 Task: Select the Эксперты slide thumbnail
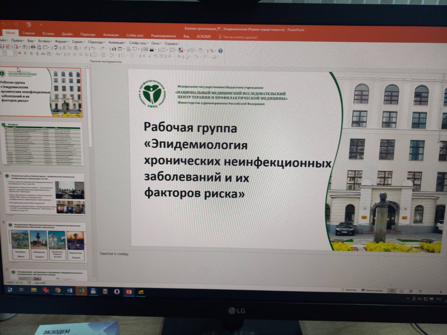42,144
